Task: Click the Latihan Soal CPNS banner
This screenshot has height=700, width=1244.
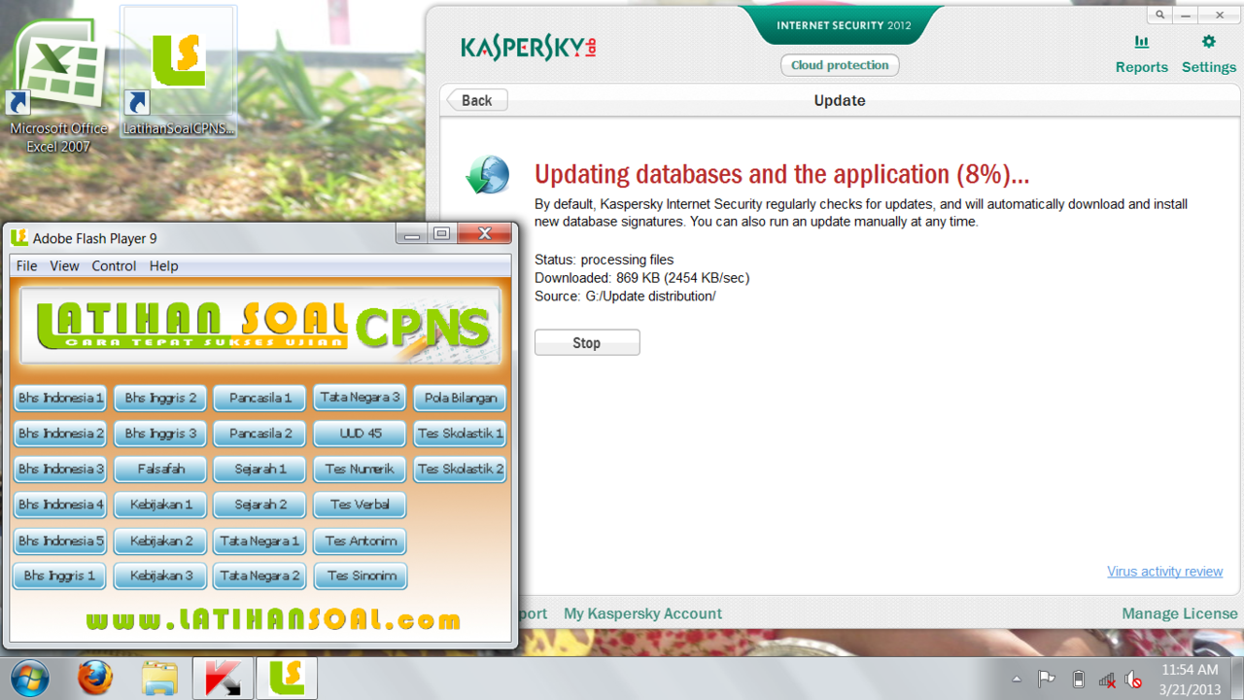Action: coord(260,326)
